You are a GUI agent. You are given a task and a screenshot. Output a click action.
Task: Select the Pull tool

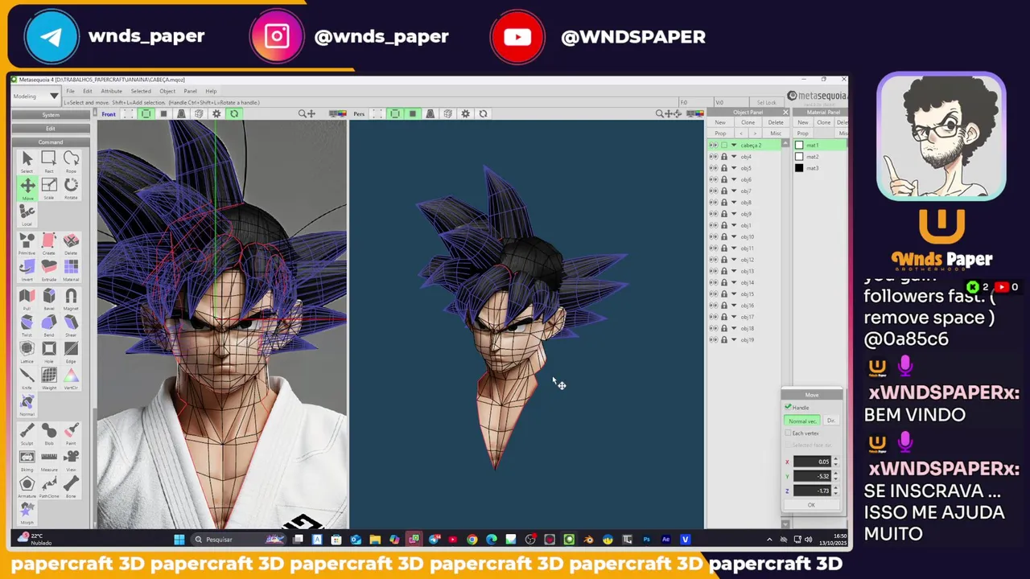coord(27,298)
